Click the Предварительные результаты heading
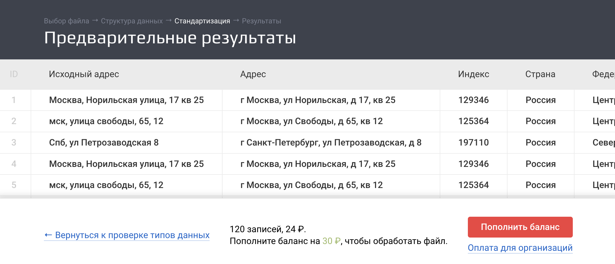 click(x=170, y=38)
